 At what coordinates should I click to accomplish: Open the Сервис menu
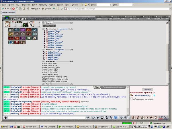52,5
